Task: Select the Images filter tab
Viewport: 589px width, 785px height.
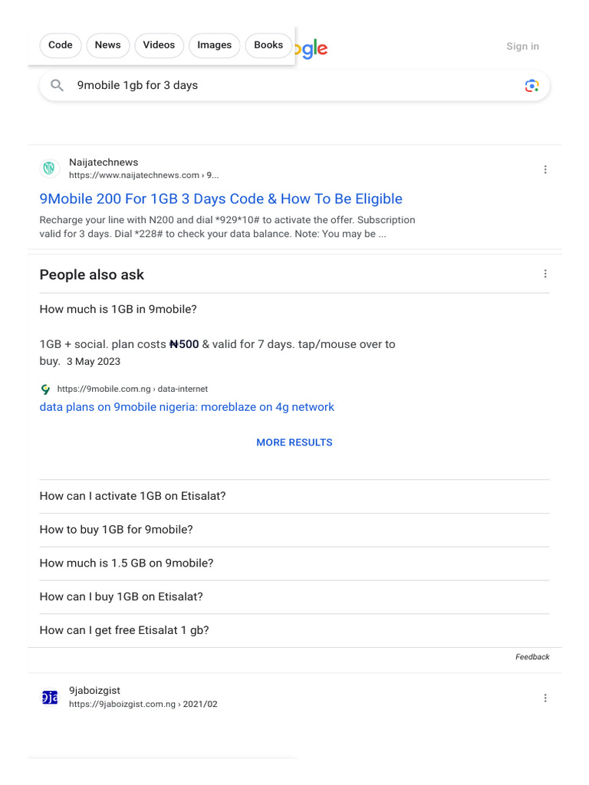Action: pyautogui.click(x=215, y=45)
